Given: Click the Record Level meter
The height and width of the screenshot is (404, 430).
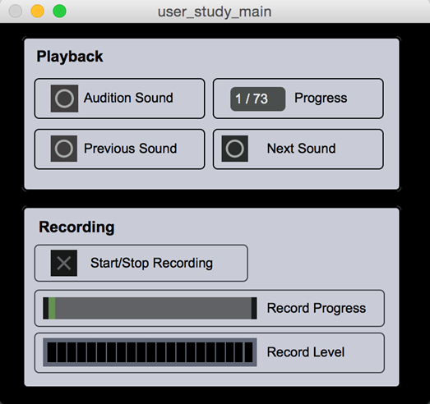Looking at the screenshot, I should [x=150, y=352].
